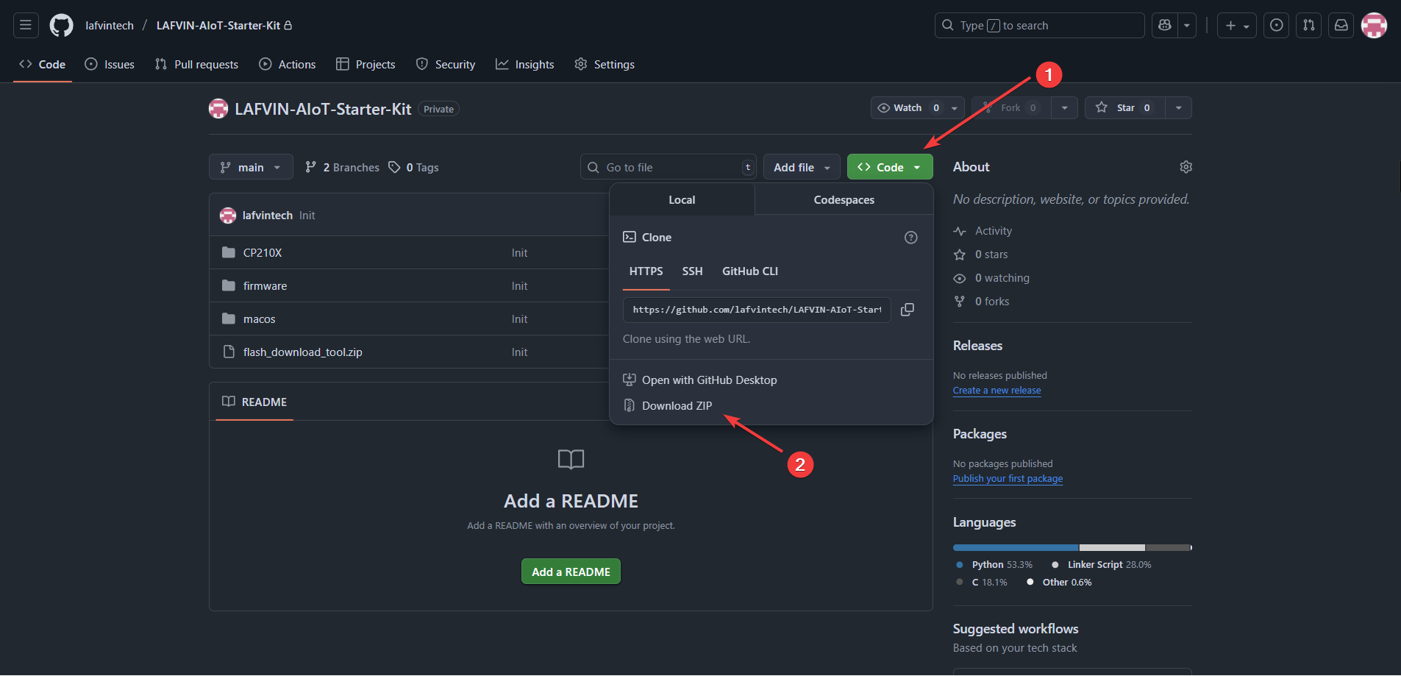Click the About settings gear icon
This screenshot has height=676, width=1401.
pyautogui.click(x=1186, y=167)
